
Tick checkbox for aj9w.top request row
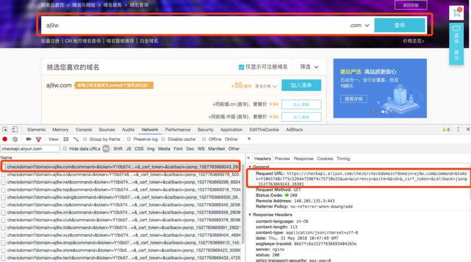(x=4, y=190)
